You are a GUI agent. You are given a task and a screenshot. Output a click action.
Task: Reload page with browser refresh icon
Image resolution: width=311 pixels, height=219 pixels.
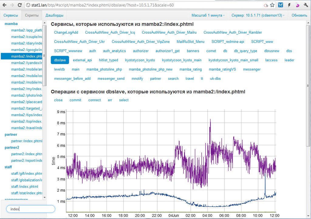(19, 5)
